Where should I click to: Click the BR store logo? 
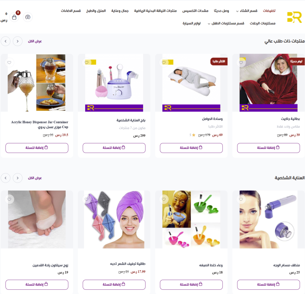click(294, 17)
